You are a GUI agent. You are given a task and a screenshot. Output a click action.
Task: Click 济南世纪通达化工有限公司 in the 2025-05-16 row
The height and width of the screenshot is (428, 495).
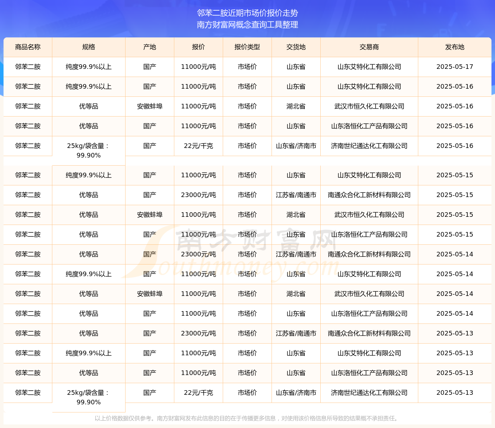[x=369, y=146]
